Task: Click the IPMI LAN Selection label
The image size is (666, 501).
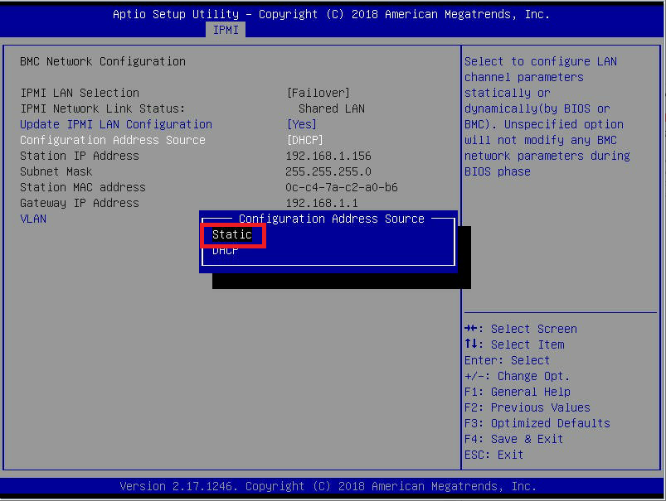Action: [80, 93]
